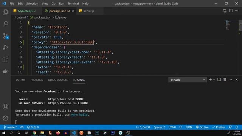The width and height of the screenshot is (242, 136).
Task: Change encoding UTF-8 in status bar
Action: coord(172,127)
